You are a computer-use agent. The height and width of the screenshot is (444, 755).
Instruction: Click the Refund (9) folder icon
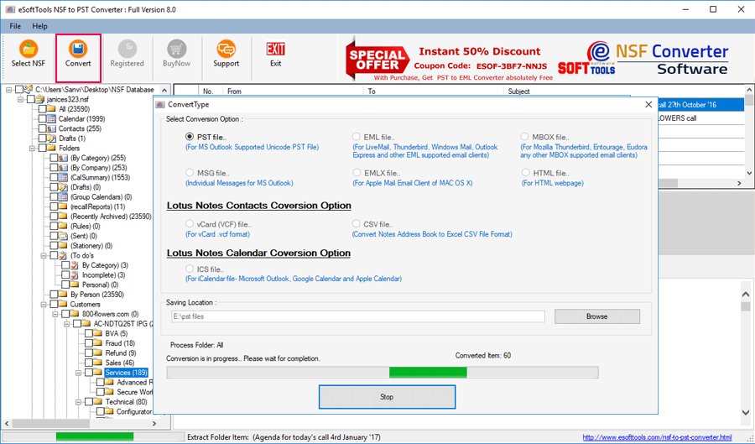coord(98,353)
